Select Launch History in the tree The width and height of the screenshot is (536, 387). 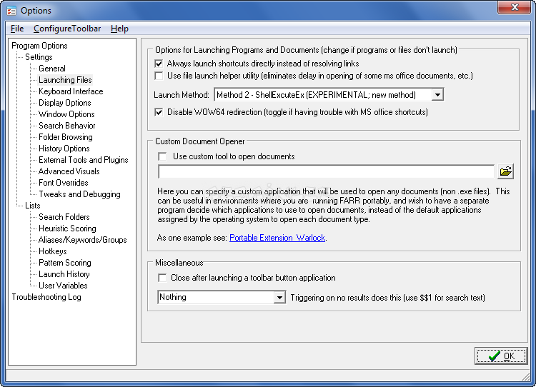coord(64,274)
